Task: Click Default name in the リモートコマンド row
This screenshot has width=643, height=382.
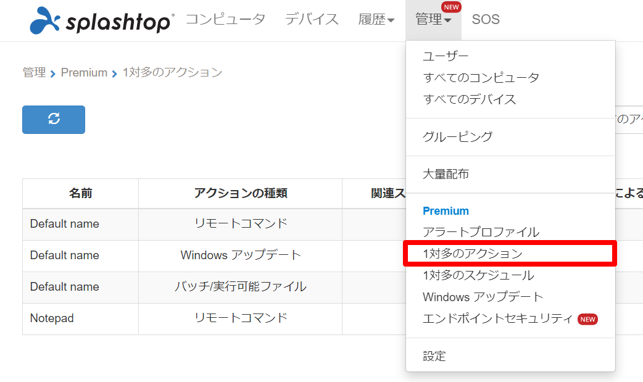Action: (x=64, y=224)
